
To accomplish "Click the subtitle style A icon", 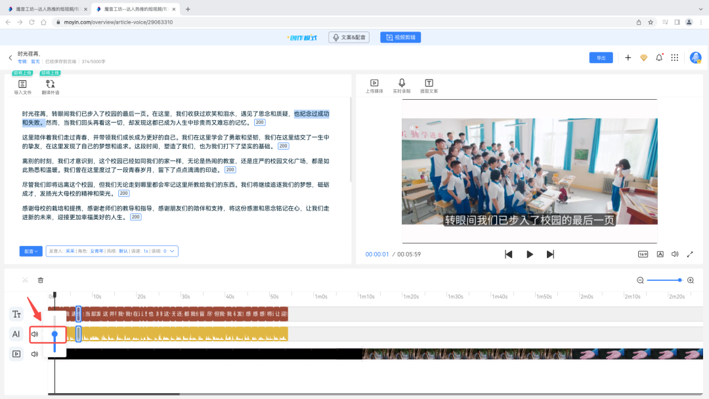I will pyautogui.click(x=660, y=255).
